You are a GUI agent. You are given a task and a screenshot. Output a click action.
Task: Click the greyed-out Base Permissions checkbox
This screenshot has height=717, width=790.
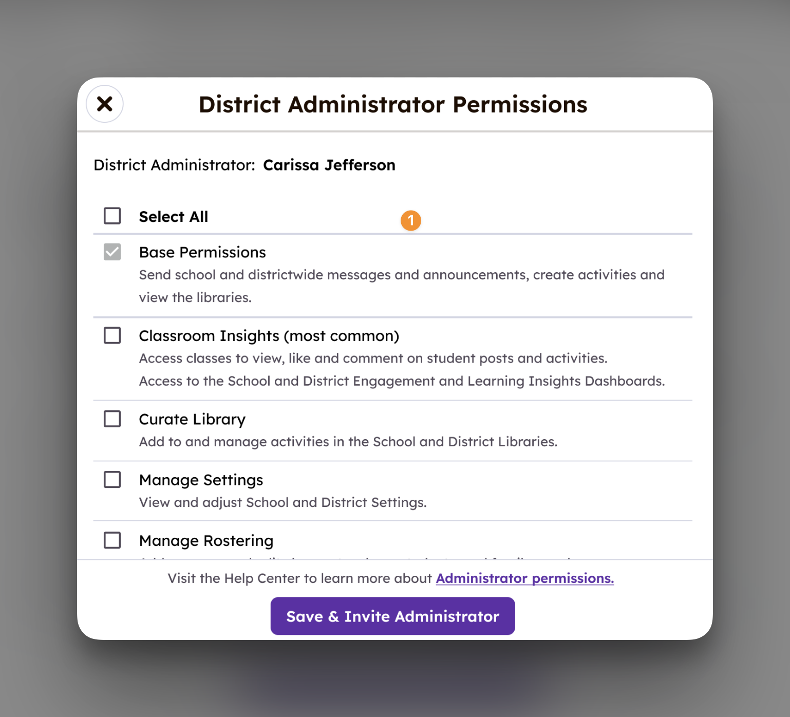click(x=112, y=252)
